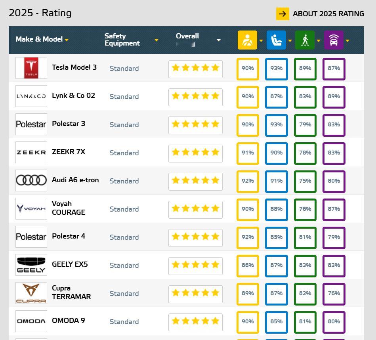This screenshot has height=340, width=376.
Task: Click GEELY EX5 yellow 86% score box
Action: [248, 266]
